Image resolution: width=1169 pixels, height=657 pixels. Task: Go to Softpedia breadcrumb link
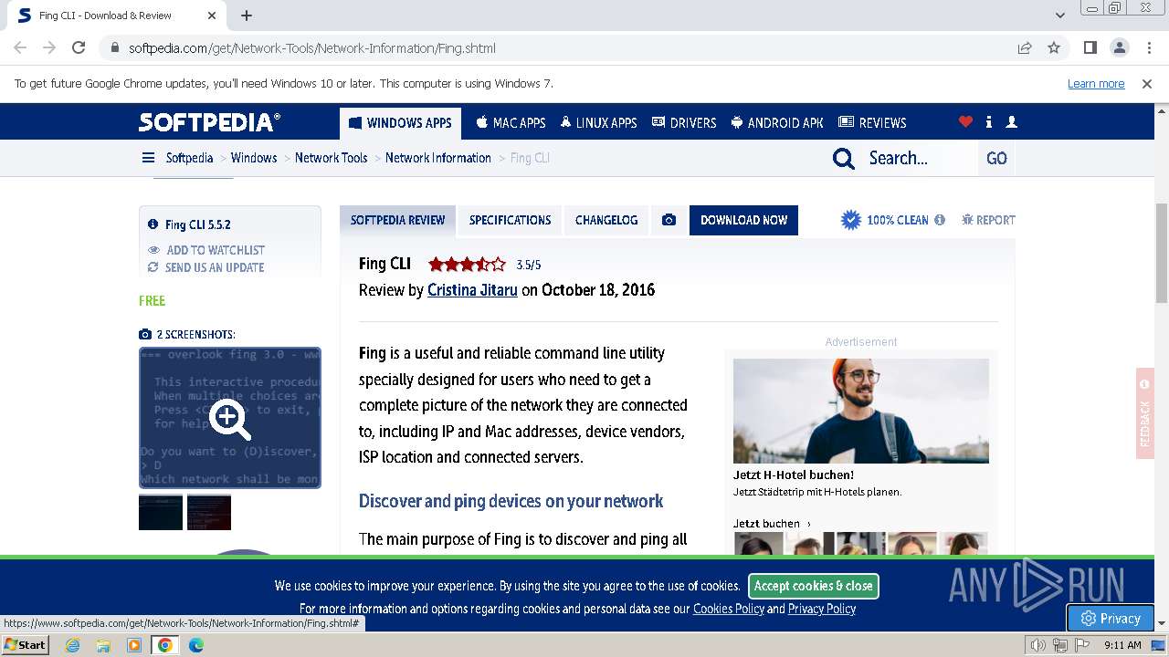(189, 158)
